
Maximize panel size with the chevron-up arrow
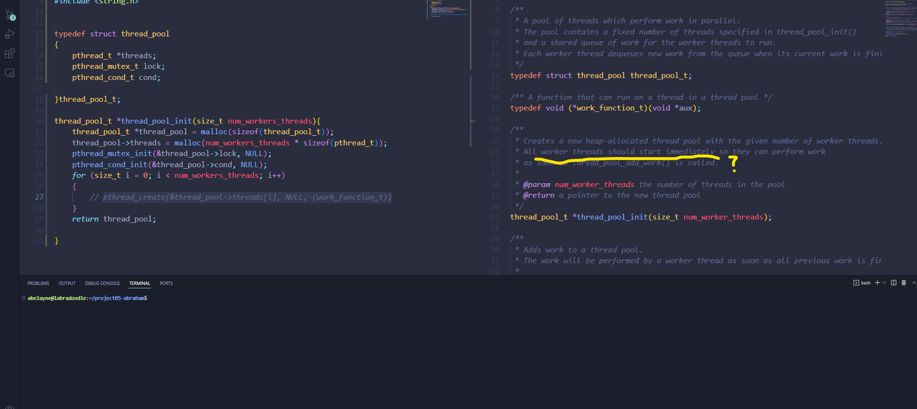[x=914, y=283]
